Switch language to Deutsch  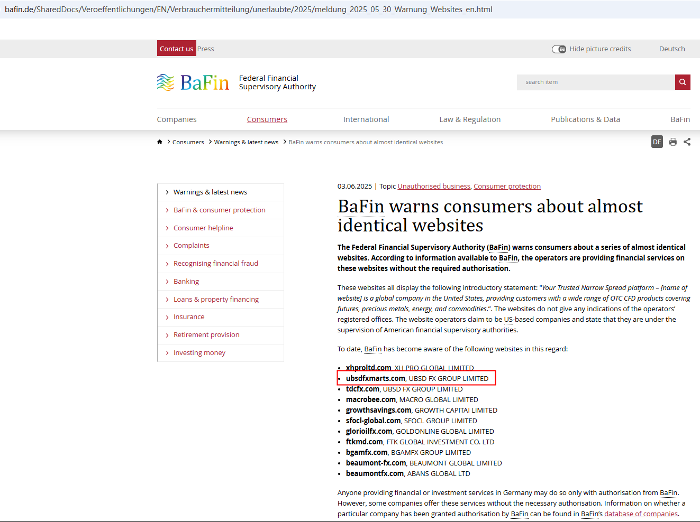coord(671,49)
